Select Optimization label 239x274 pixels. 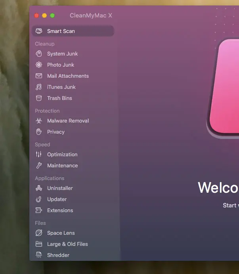click(x=62, y=154)
